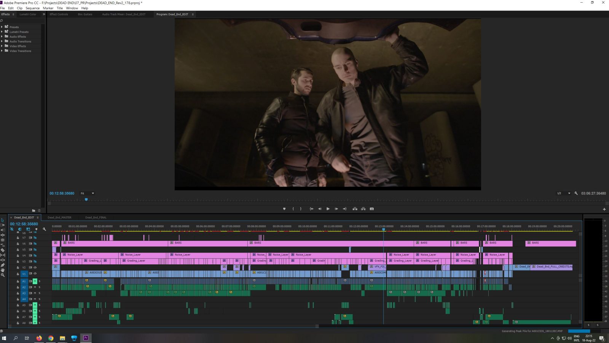Select the Selection tool arrow

(x=3, y=220)
